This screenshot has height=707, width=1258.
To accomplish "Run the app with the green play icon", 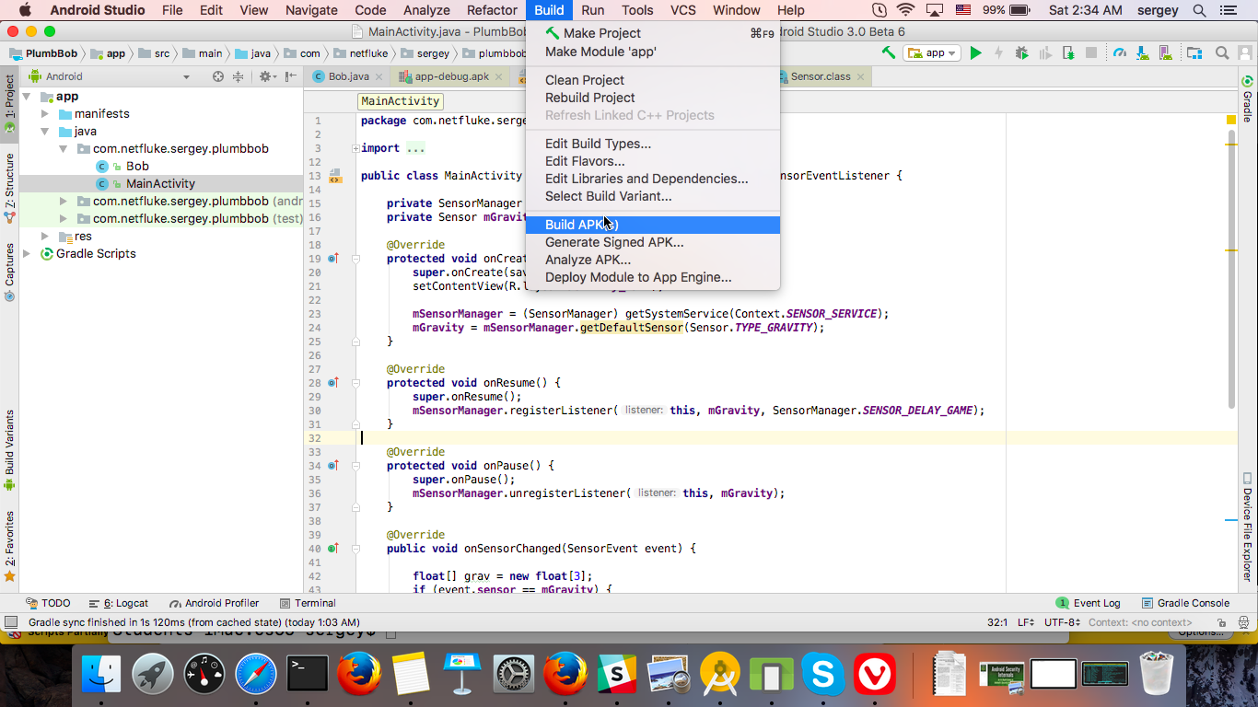I will 976,52.
